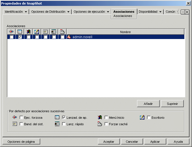This screenshot has height=147, width=192.
Task: Click the Start Menu column header icon
Action: pos(28,32)
